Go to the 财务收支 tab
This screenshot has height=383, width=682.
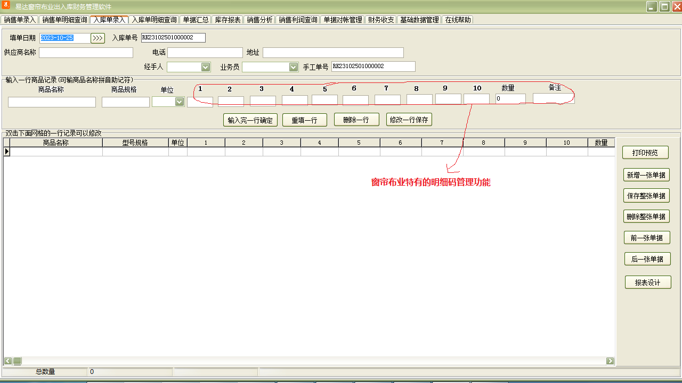381,20
